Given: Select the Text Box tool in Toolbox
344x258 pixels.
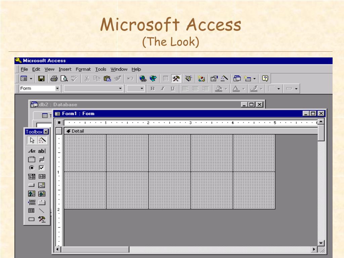Looking at the screenshot, I should click(41, 151).
